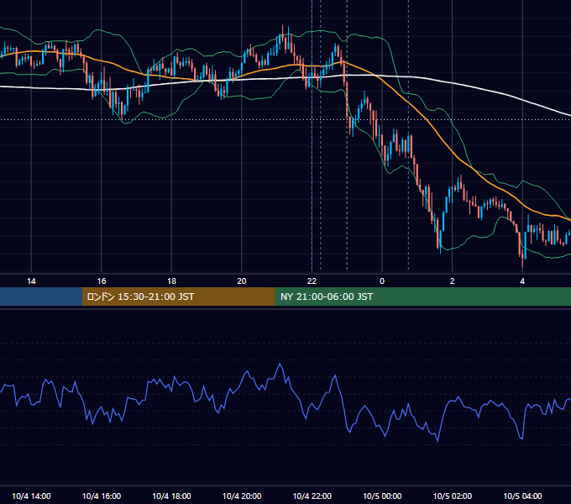Click the '2' hour label on the price chart axis
Screen dimensions: 571x504
pyautogui.click(x=453, y=281)
